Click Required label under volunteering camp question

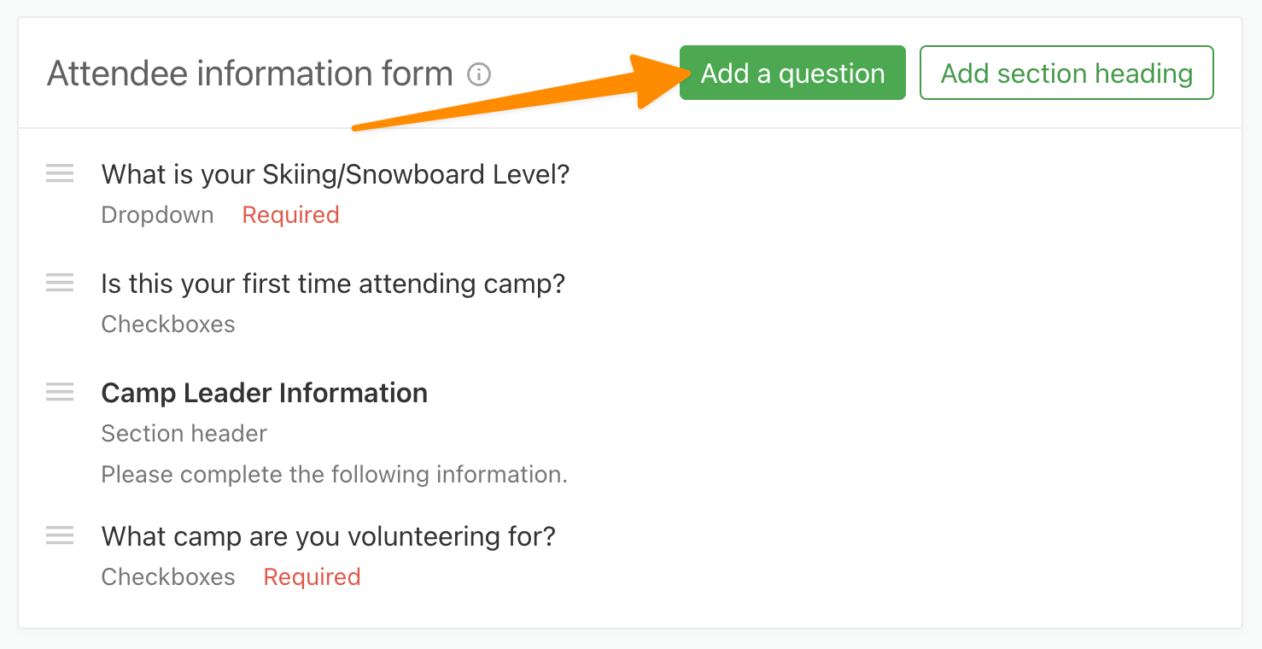click(x=313, y=577)
